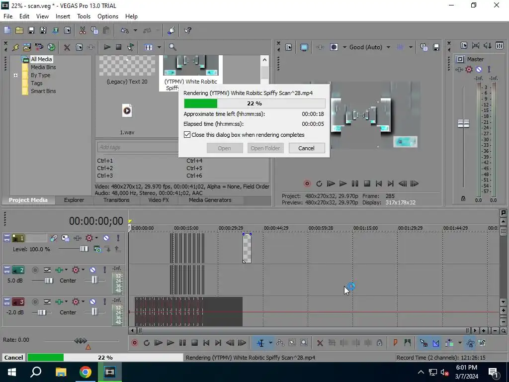Viewport: 509px width, 382px height.
Task: Solo audio Track 2
Action: (104, 270)
